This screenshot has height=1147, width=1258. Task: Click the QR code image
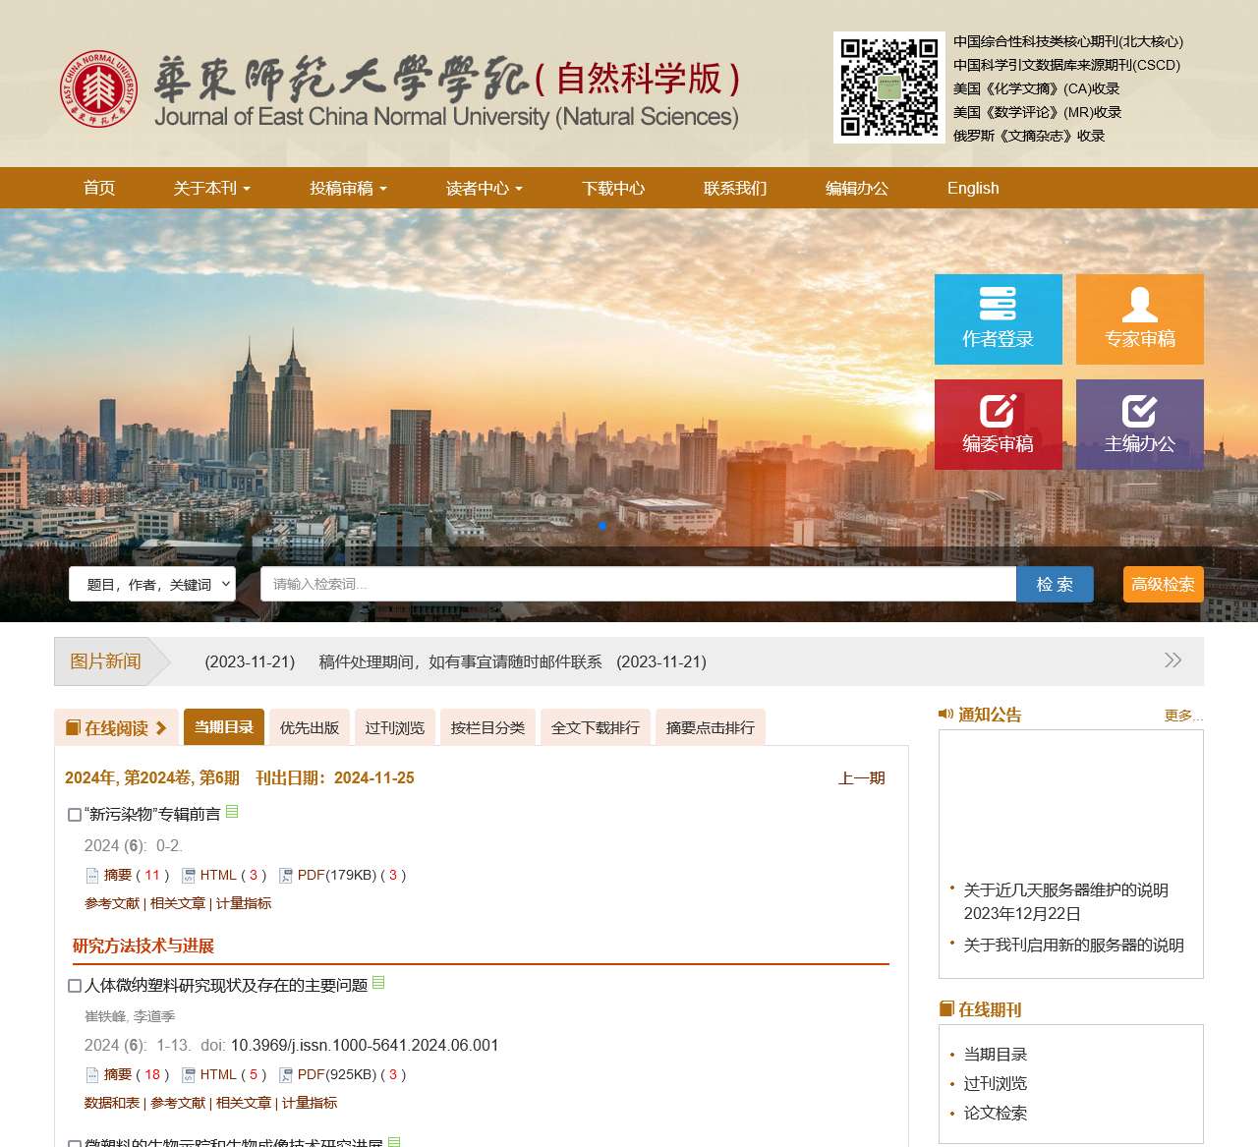tap(889, 87)
